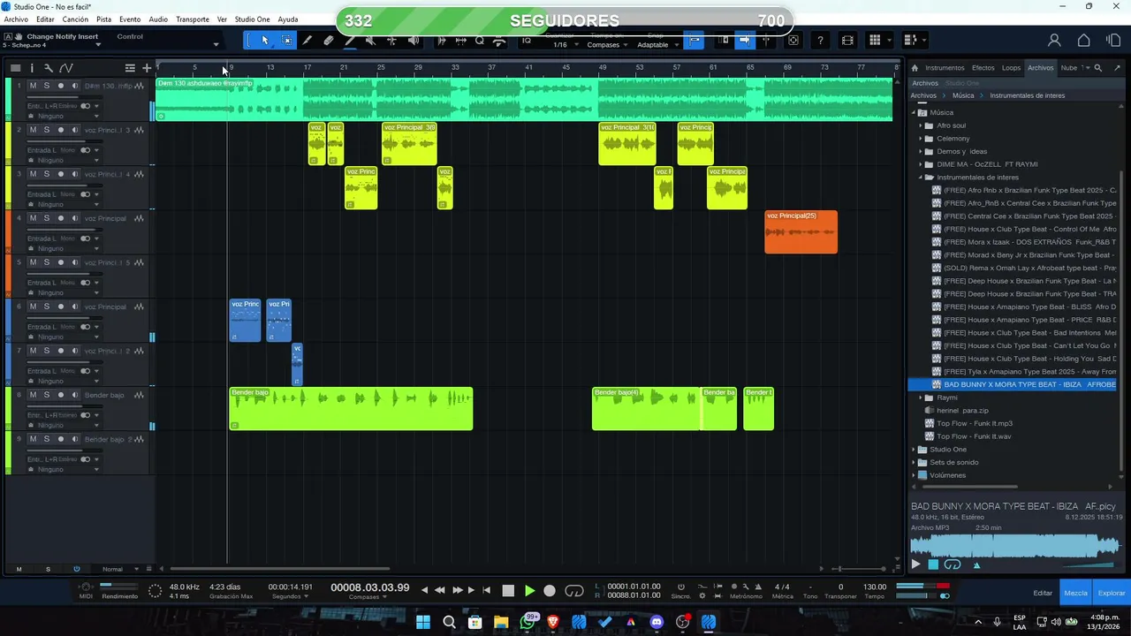Arm record on track 3
Viewport: 1131px width, 636px height.
pos(61,174)
